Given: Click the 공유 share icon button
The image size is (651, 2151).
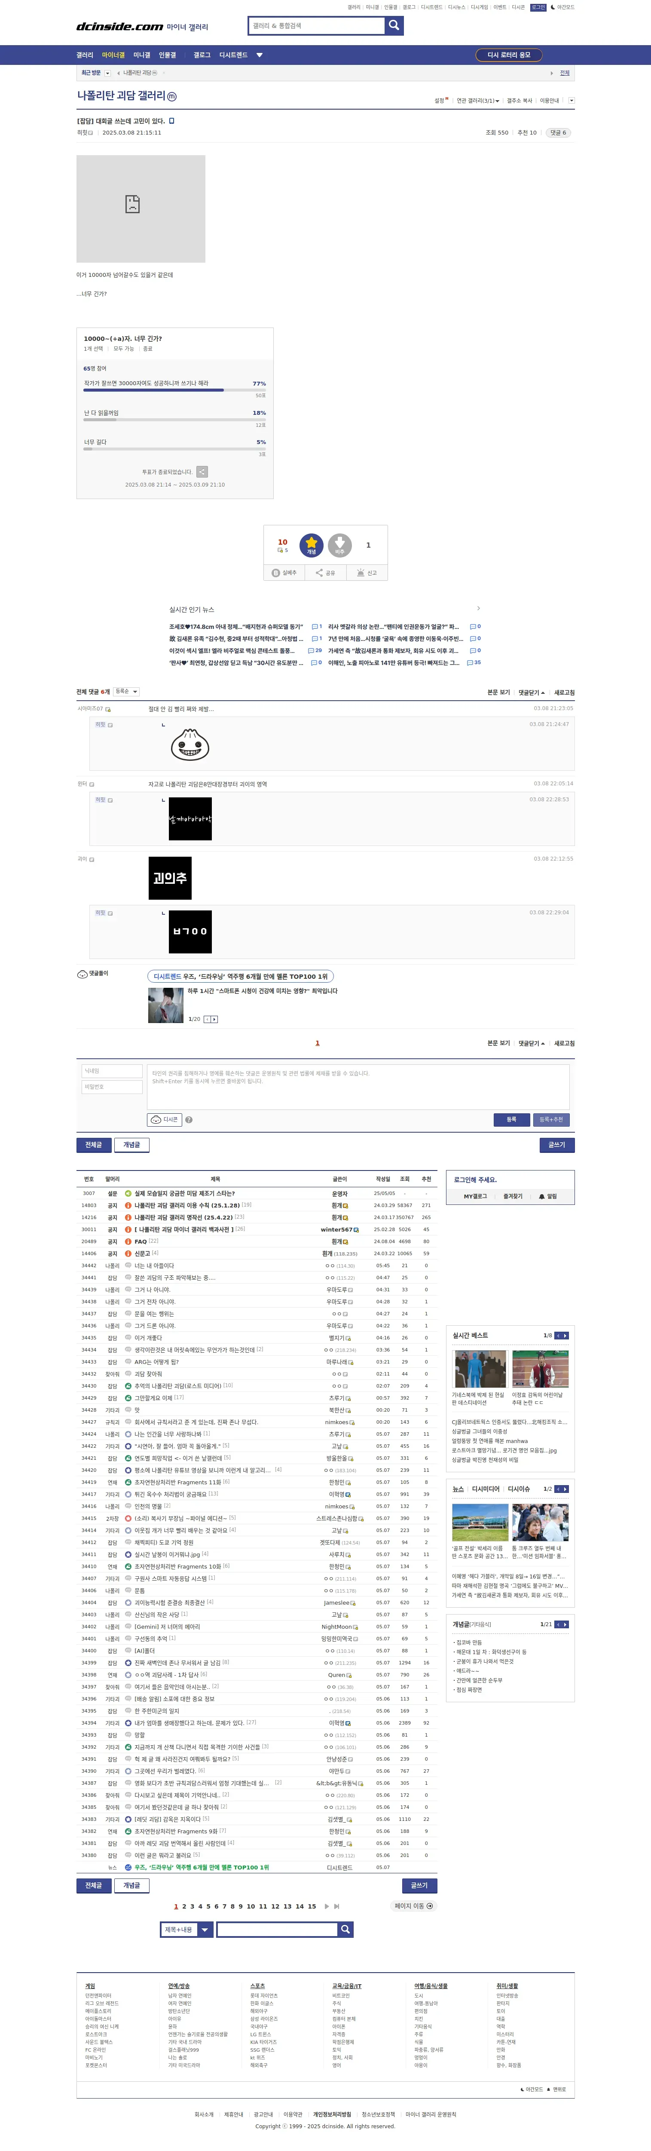Looking at the screenshot, I should [x=326, y=573].
